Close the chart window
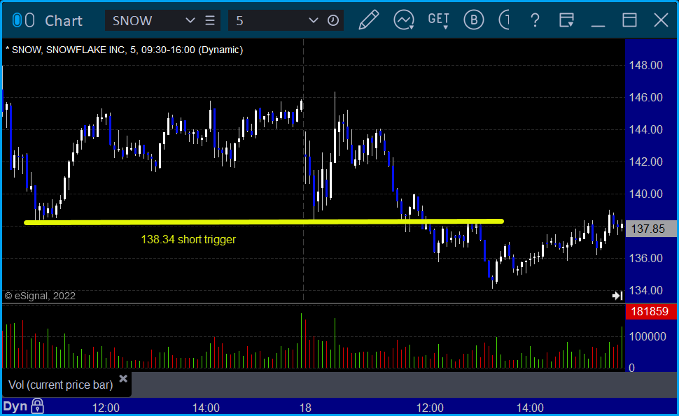Screen dimensions: 679x416 tap(661, 20)
